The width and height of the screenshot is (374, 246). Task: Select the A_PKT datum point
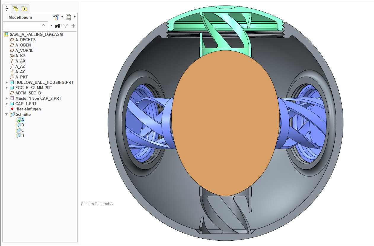click(22, 77)
